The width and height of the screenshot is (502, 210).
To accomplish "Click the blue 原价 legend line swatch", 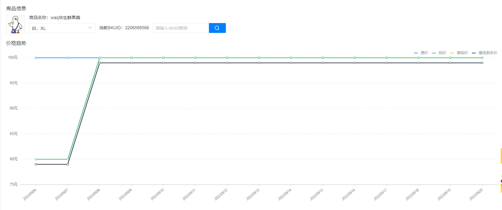I will click(x=416, y=53).
